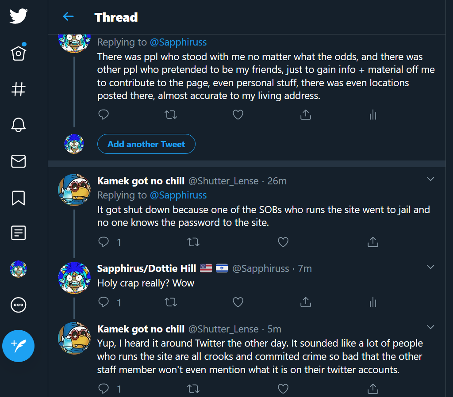453x397 pixels.
Task: Go back using the Thread arrow
Action: coord(68,17)
